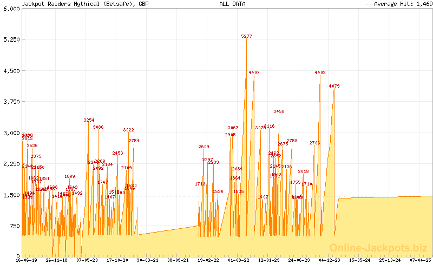Click the 3086 data label
The height and width of the screenshot is (265, 433).
tap(98, 128)
